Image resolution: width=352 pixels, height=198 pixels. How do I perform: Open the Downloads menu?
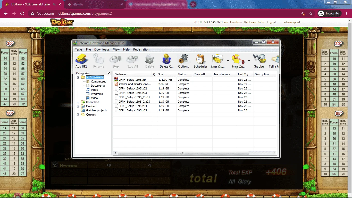tap(102, 49)
